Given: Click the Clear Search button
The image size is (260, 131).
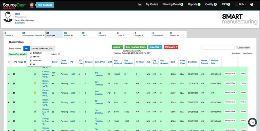Looking at the screenshot, I should point(247,53).
